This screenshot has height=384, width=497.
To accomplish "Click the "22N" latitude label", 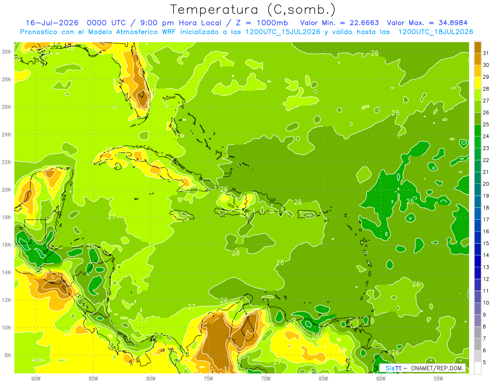I will click(x=7, y=162).
